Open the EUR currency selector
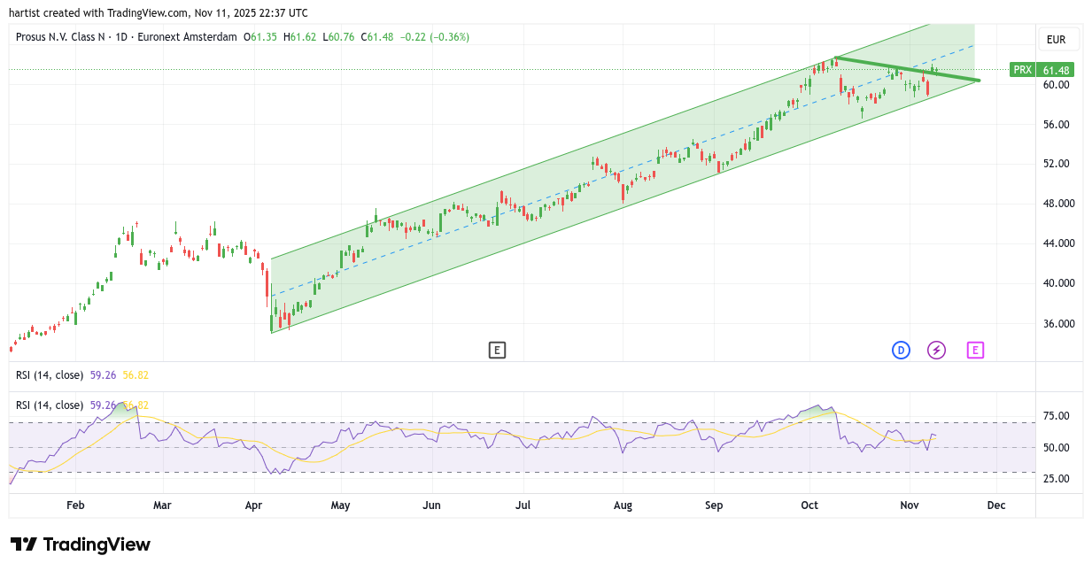The height and width of the screenshot is (571, 1092). click(1056, 40)
